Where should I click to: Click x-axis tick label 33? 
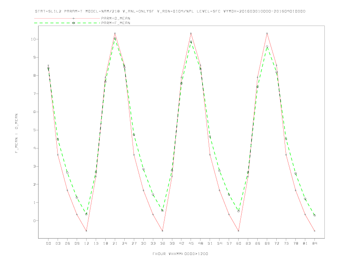(153, 243)
